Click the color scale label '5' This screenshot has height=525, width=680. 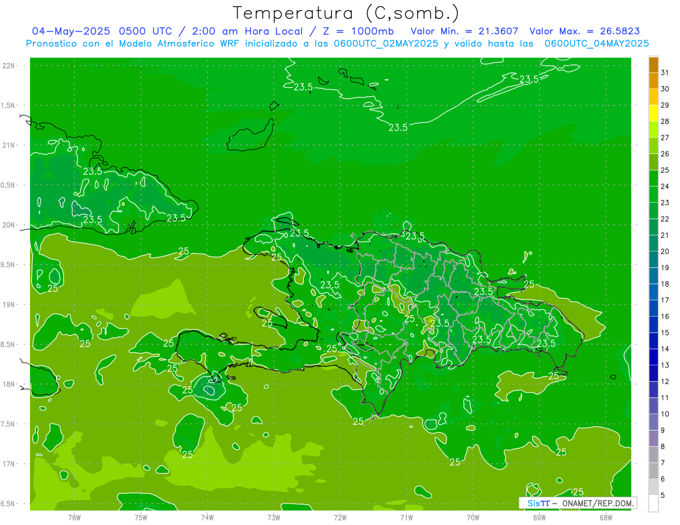pos(663,496)
